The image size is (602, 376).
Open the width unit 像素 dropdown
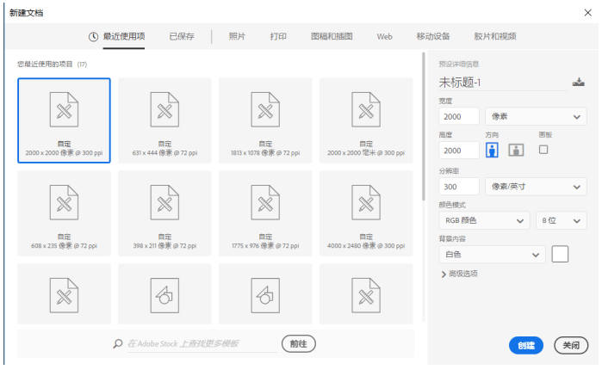coord(536,116)
